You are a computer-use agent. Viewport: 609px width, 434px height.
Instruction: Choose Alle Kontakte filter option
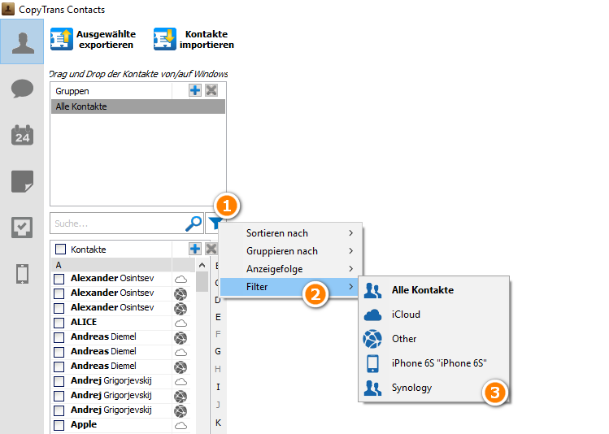coord(434,290)
